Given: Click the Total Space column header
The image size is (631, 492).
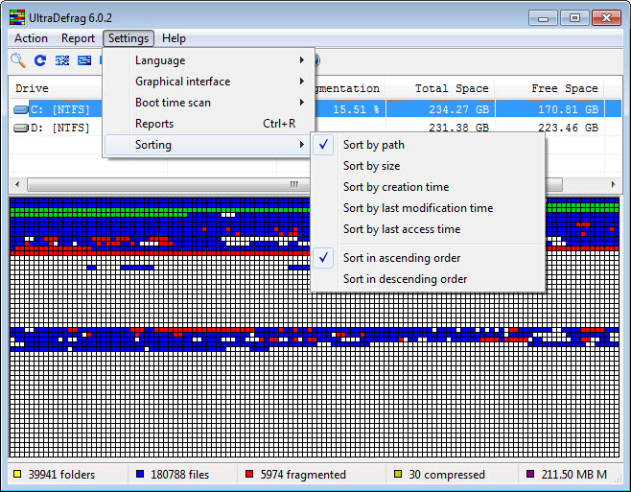Looking at the screenshot, I should point(440,88).
